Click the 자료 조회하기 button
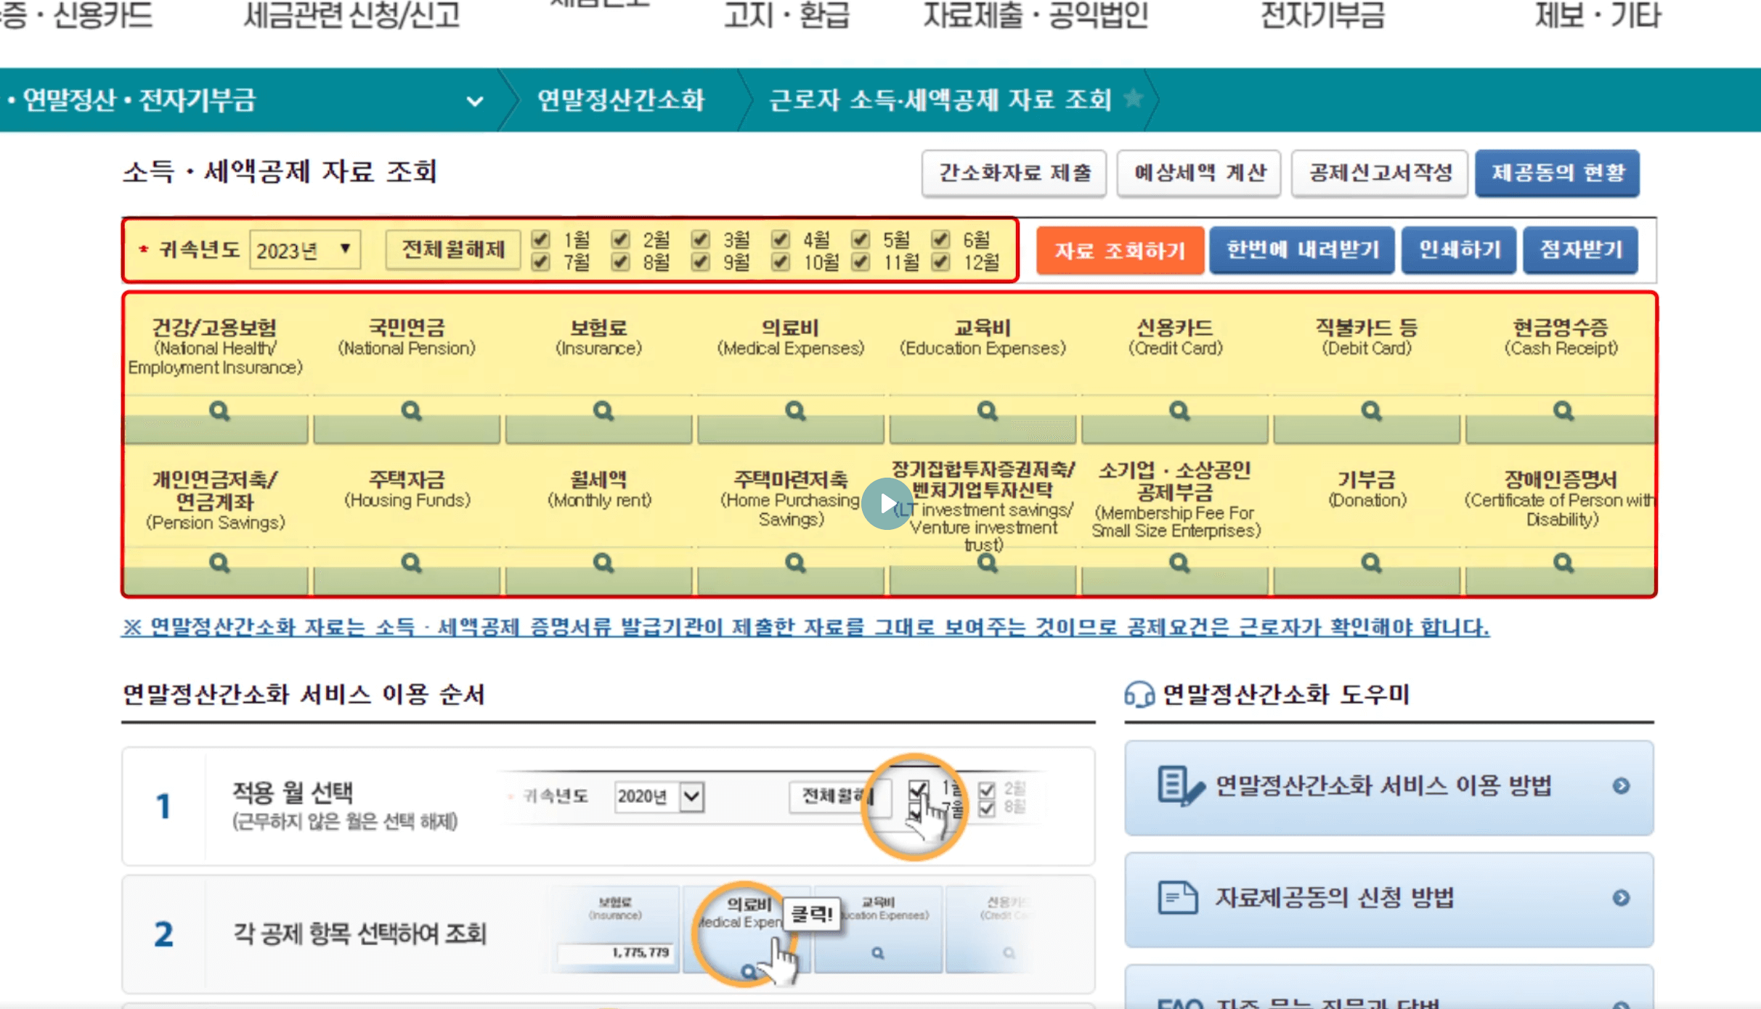Viewport: 1761px width, 1009px height. (x=1119, y=250)
